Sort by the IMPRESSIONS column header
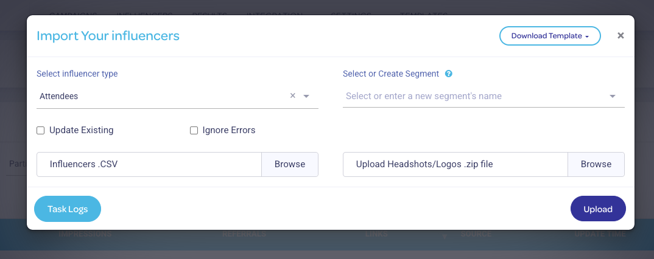654x259 pixels. (85, 233)
